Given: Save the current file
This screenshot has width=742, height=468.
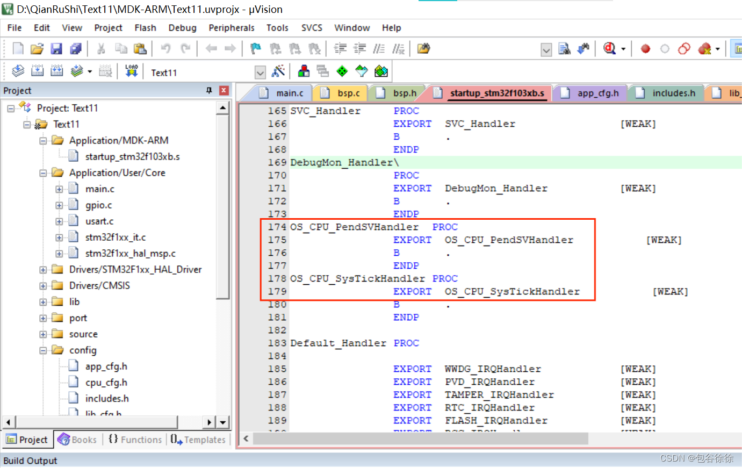Looking at the screenshot, I should tap(56, 49).
